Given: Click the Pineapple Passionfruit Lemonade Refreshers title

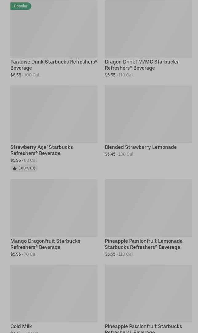Looking at the screenshot, I should click(x=144, y=244).
